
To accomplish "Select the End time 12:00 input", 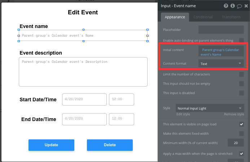I will (122, 119).
